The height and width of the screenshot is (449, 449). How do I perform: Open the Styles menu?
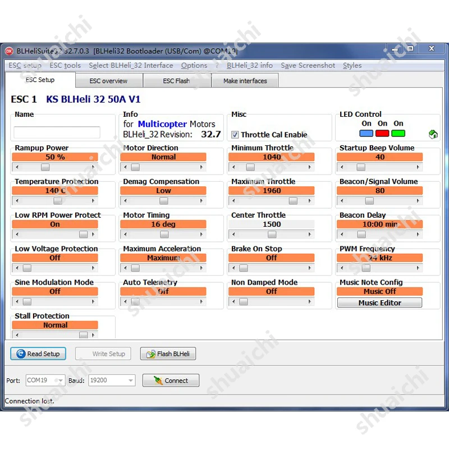coord(352,66)
